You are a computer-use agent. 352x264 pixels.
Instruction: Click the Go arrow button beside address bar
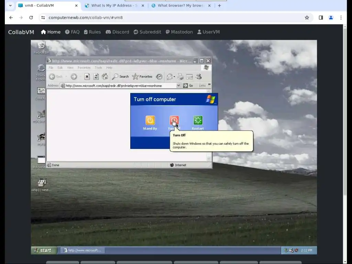coord(188,86)
